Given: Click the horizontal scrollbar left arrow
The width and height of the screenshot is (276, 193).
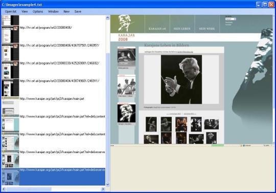Looking at the screenshot, I should tap(4, 189).
